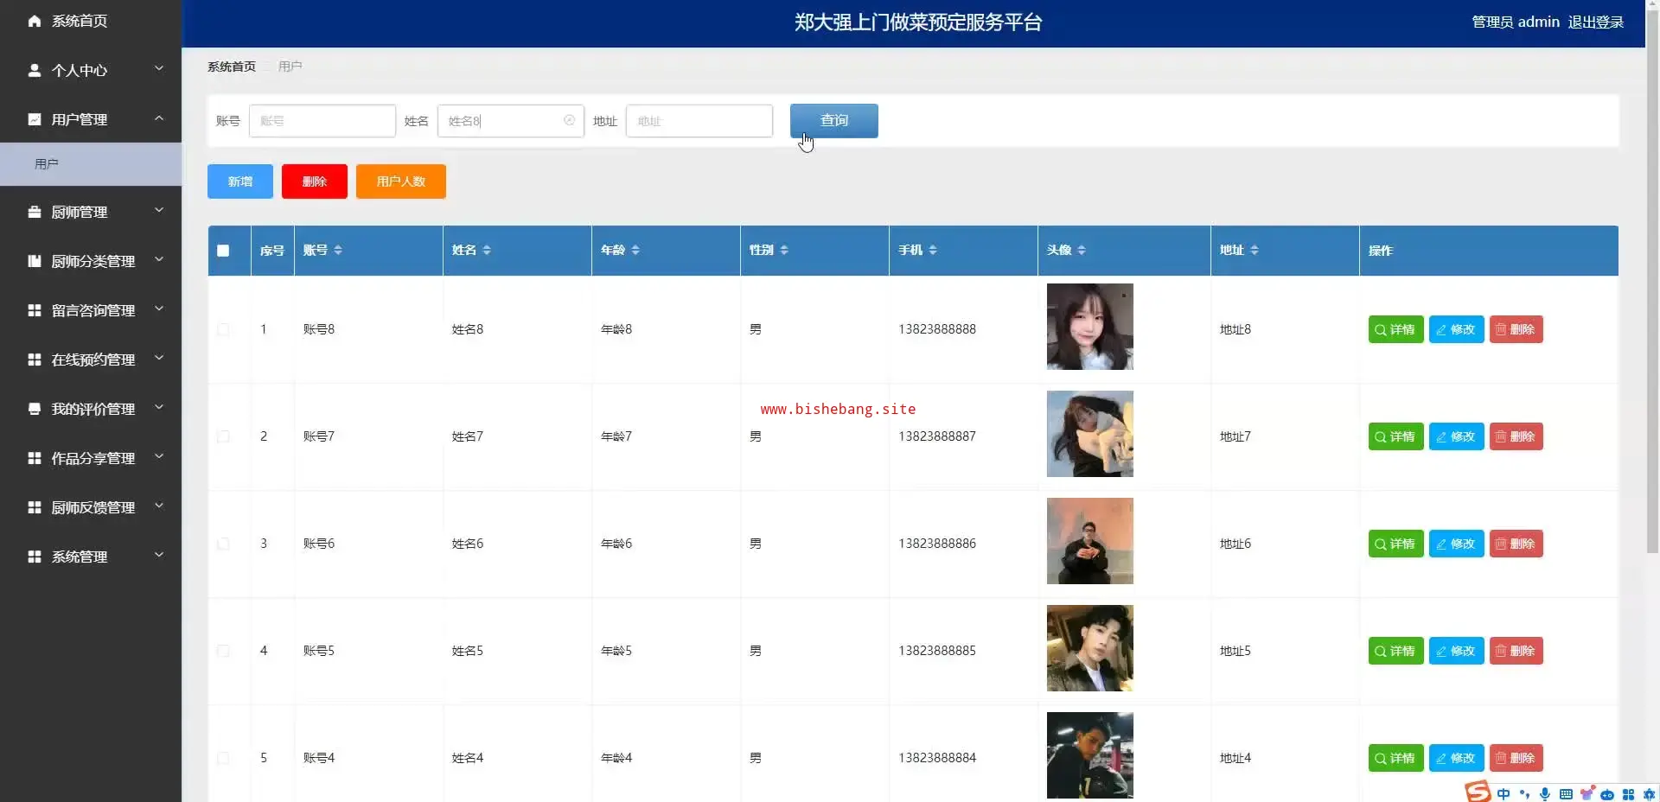Remove the 账号6 row with 删除
The height and width of the screenshot is (802, 1660).
click(1516, 544)
